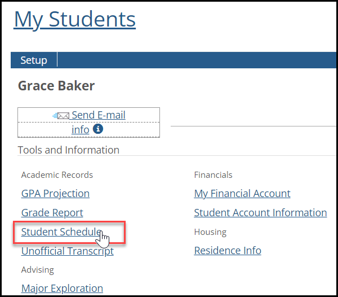
Task: Click the blue info circle icon
Action: 97,129
